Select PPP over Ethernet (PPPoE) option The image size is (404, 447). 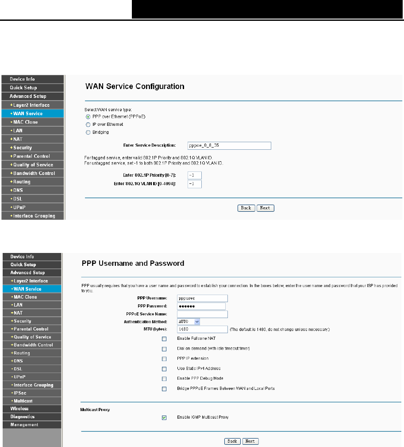[88, 117]
